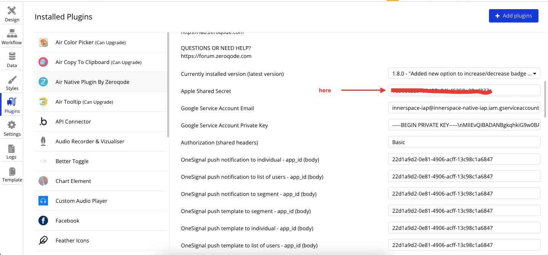This screenshot has width=548, height=255.
Task: Click app_id field for notification to segment
Action: [464, 194]
